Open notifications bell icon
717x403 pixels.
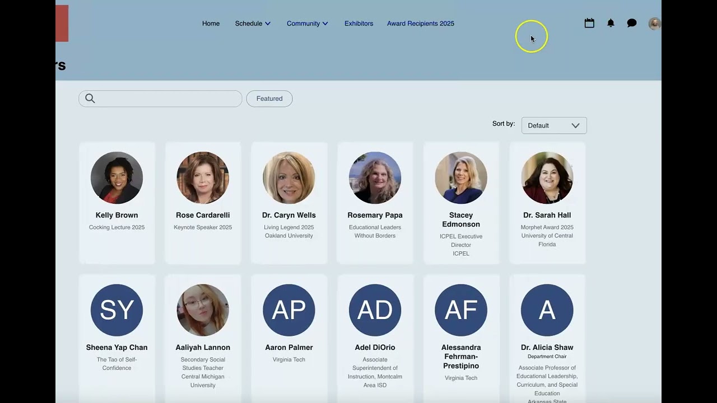(x=611, y=23)
